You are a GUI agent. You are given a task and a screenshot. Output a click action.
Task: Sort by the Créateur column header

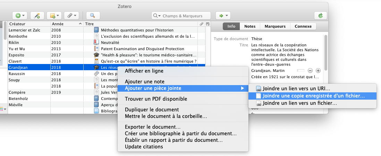tap(29, 24)
